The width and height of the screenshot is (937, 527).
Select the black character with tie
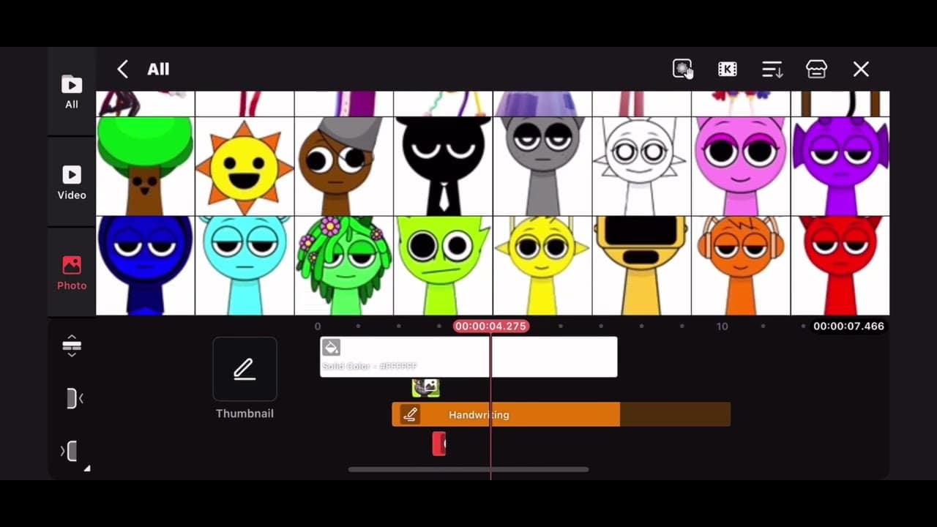pos(443,166)
